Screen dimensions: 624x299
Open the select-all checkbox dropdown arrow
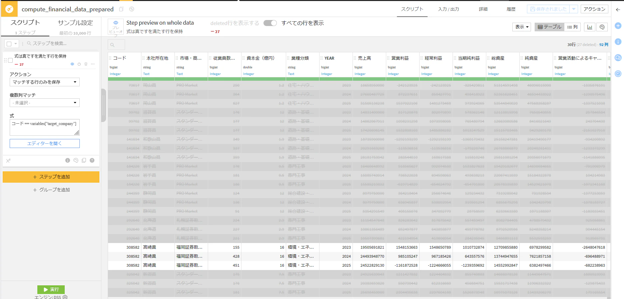(x=16, y=44)
